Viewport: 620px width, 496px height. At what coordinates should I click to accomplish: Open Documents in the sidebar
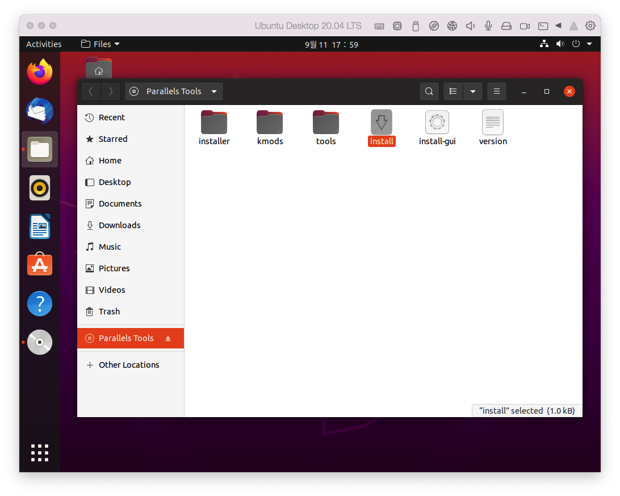click(x=131, y=204)
